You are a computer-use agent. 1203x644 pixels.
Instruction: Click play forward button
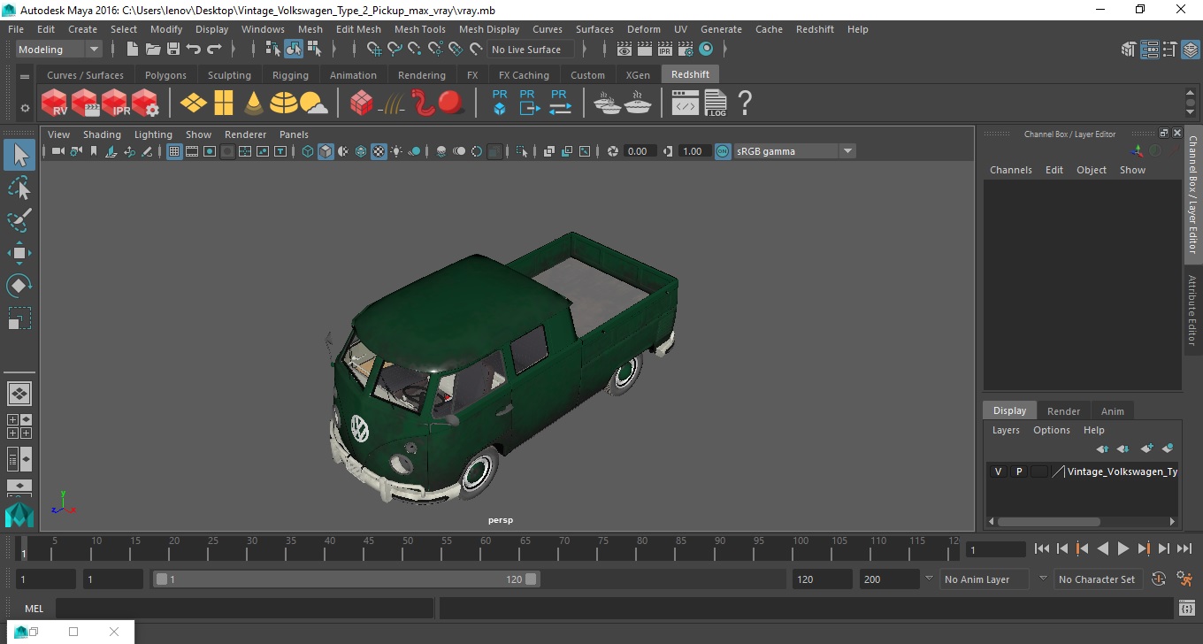pyautogui.click(x=1123, y=548)
